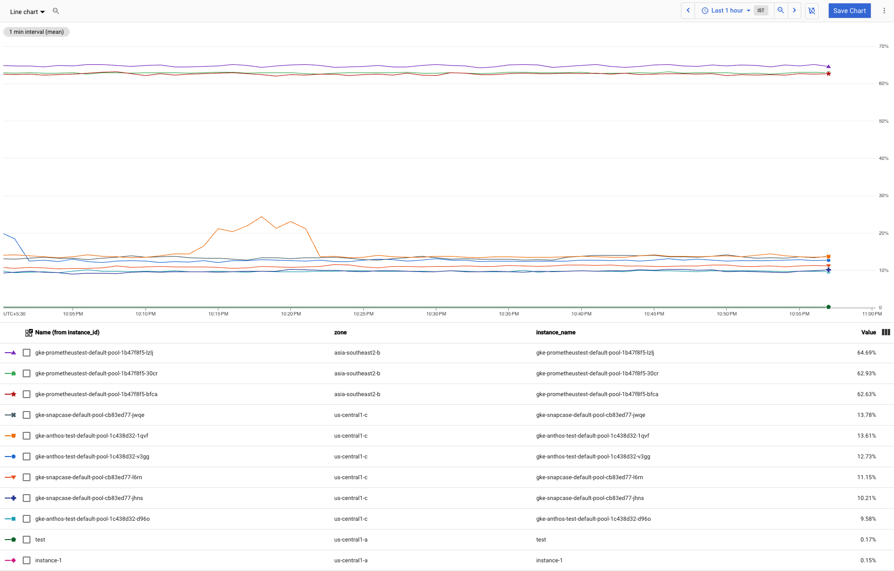This screenshot has height=571, width=894.
Task: Click the IST timezone label
Action: 761,10
